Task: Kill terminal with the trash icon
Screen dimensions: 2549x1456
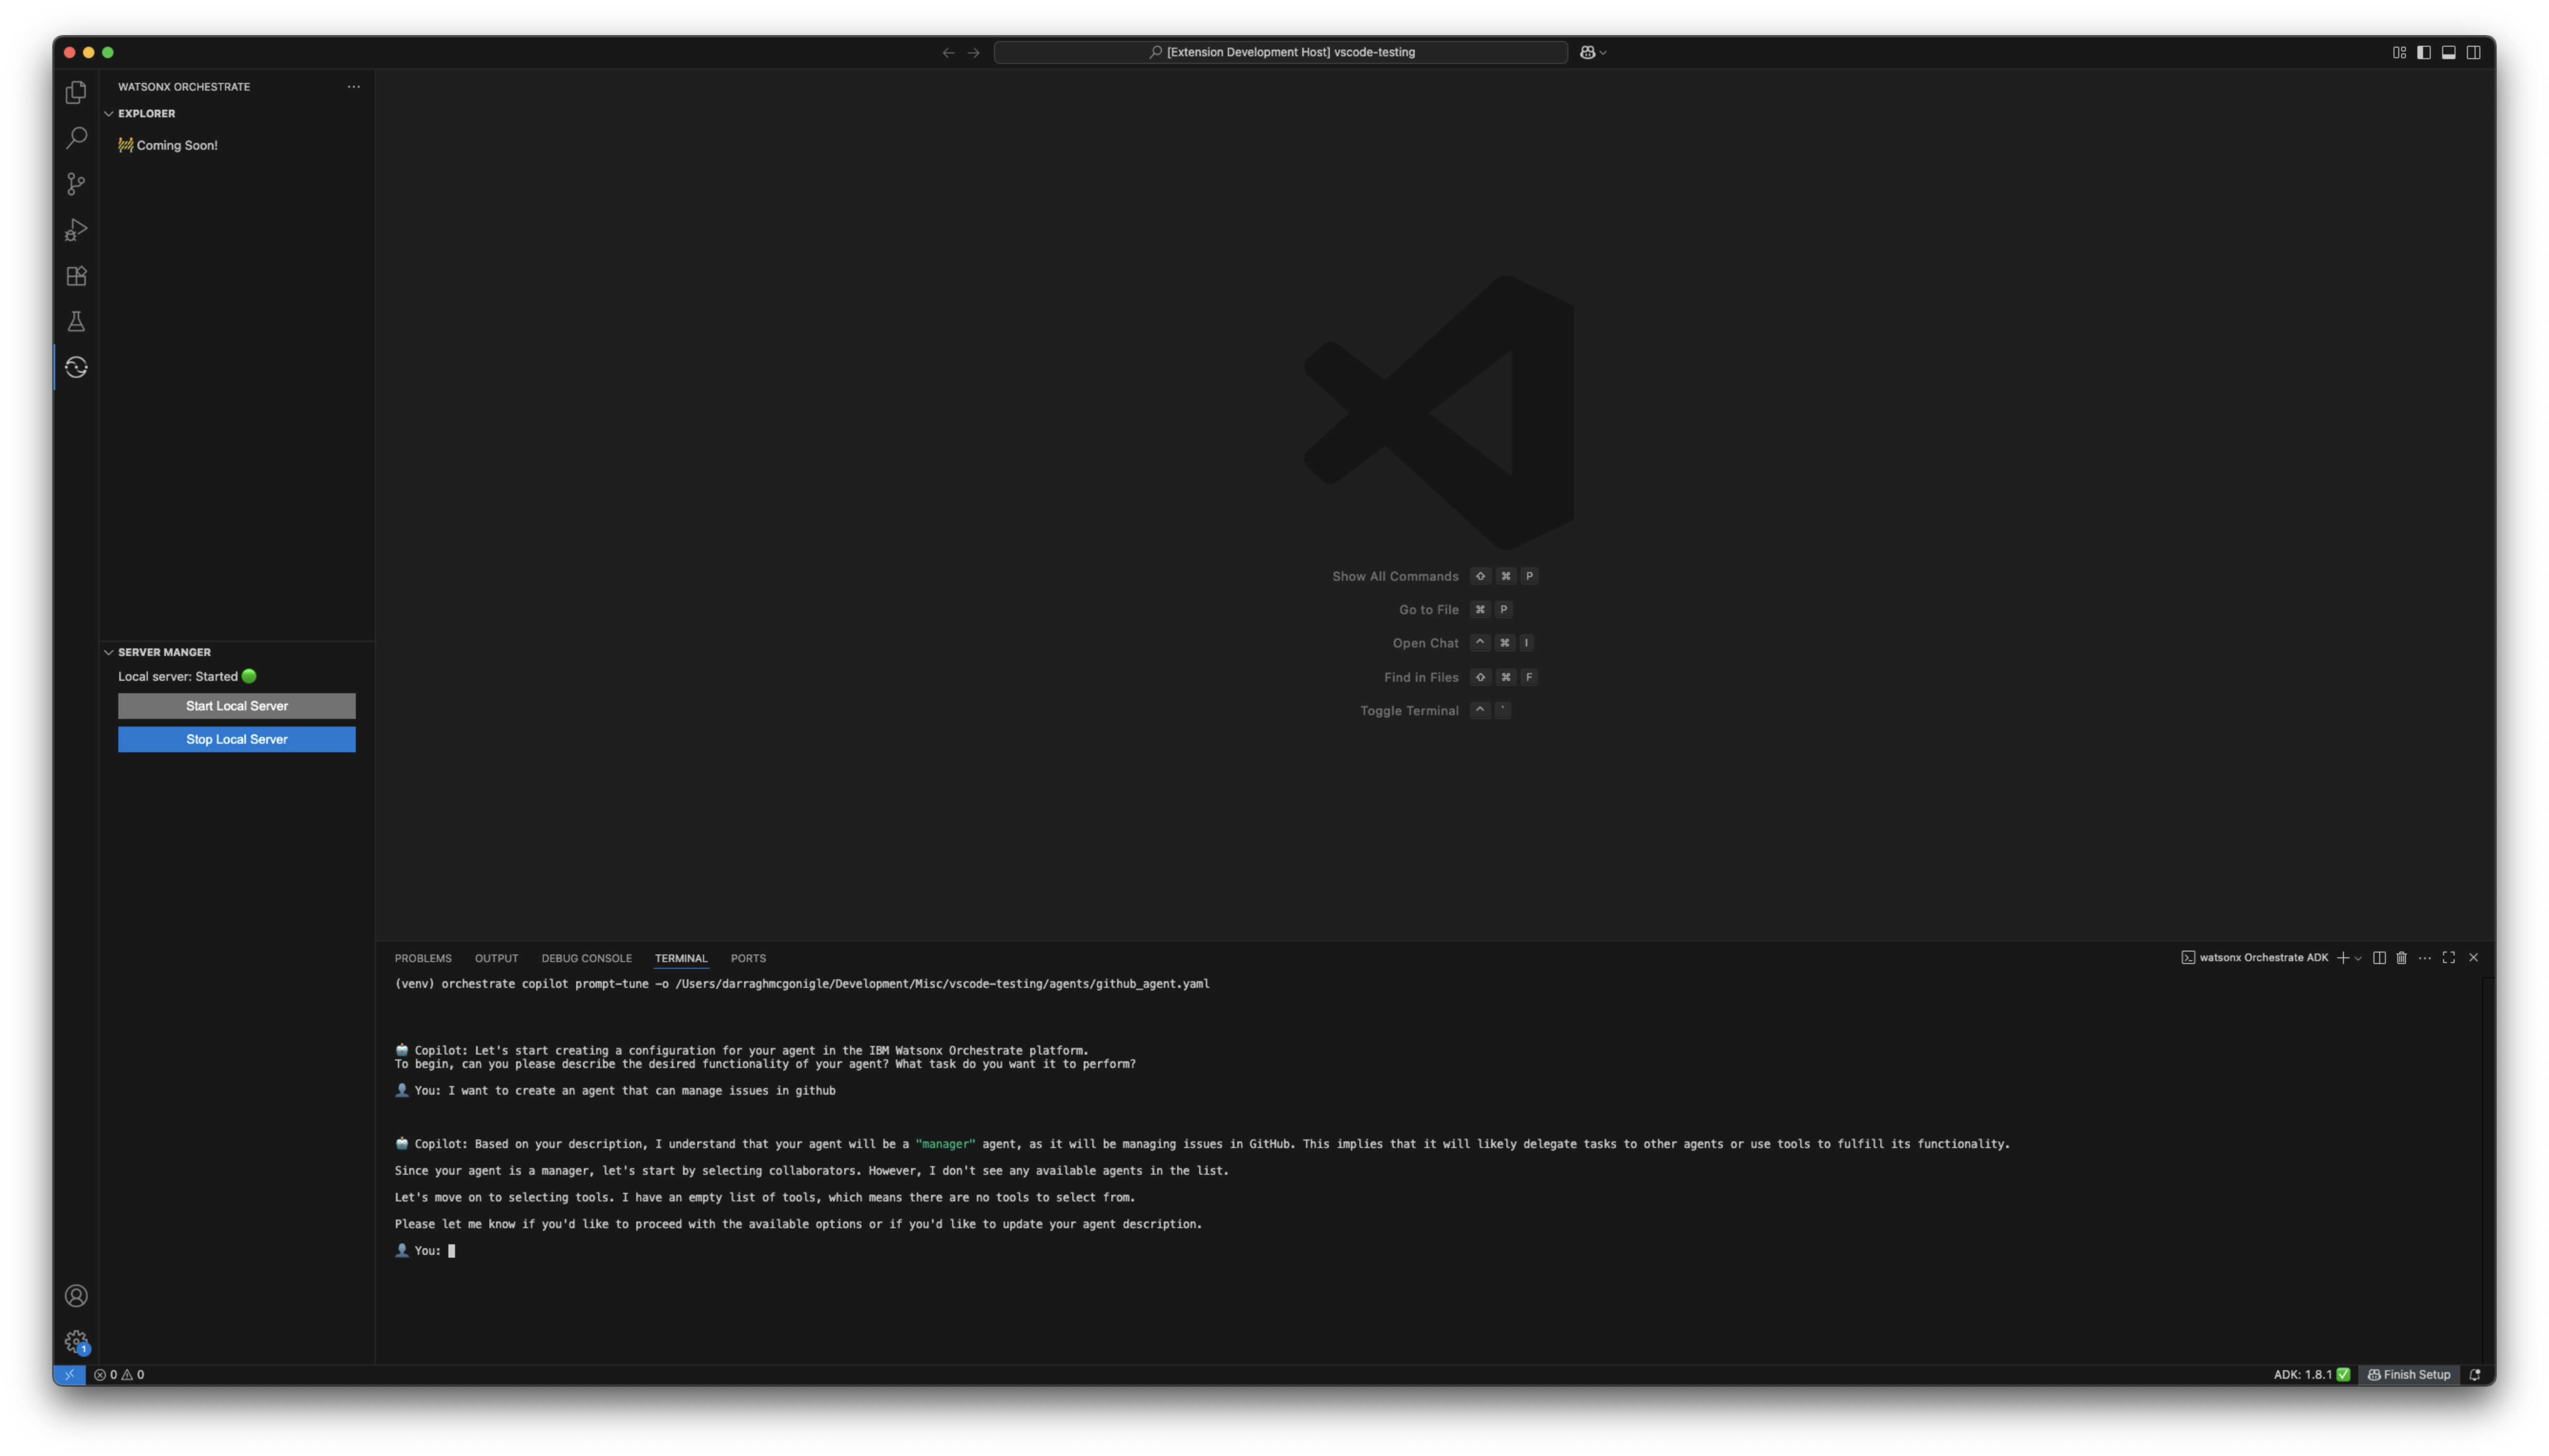Action: click(2401, 958)
